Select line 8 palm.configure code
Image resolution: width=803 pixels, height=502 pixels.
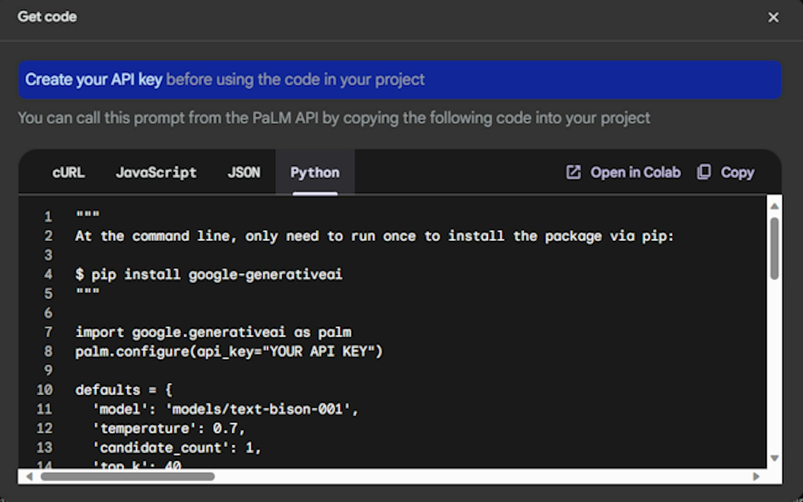pyautogui.click(x=228, y=351)
